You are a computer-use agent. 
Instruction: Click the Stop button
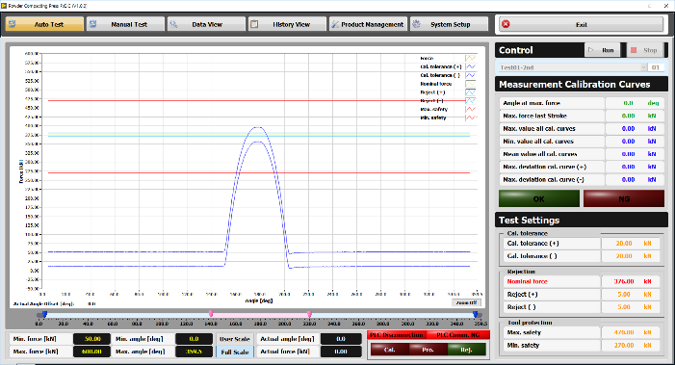645,50
